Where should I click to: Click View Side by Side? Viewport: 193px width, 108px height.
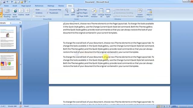point(121,10)
